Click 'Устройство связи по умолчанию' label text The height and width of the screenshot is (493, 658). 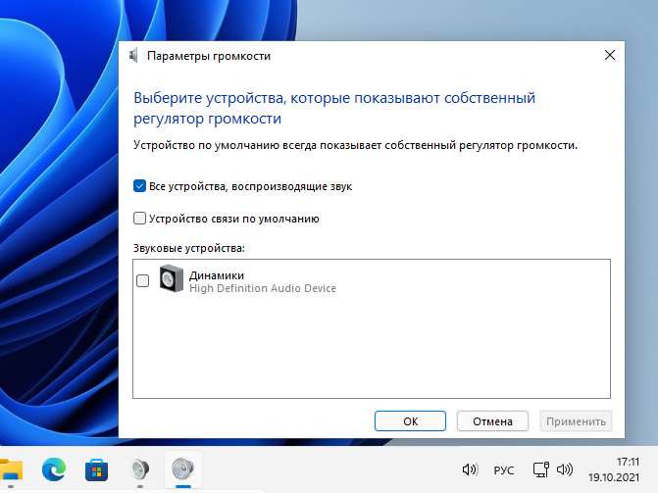click(234, 219)
